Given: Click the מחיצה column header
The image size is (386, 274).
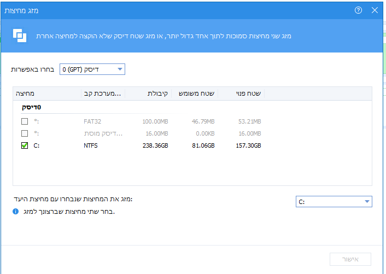Looking at the screenshot, I should 26,94.
